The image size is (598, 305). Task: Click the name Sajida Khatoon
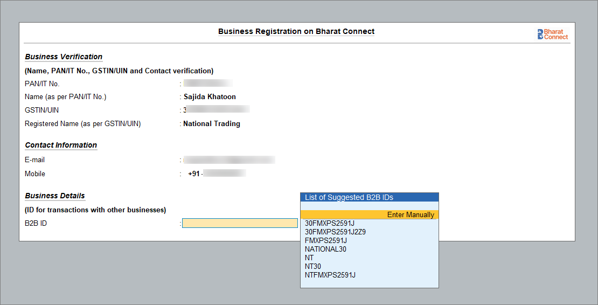tap(210, 97)
